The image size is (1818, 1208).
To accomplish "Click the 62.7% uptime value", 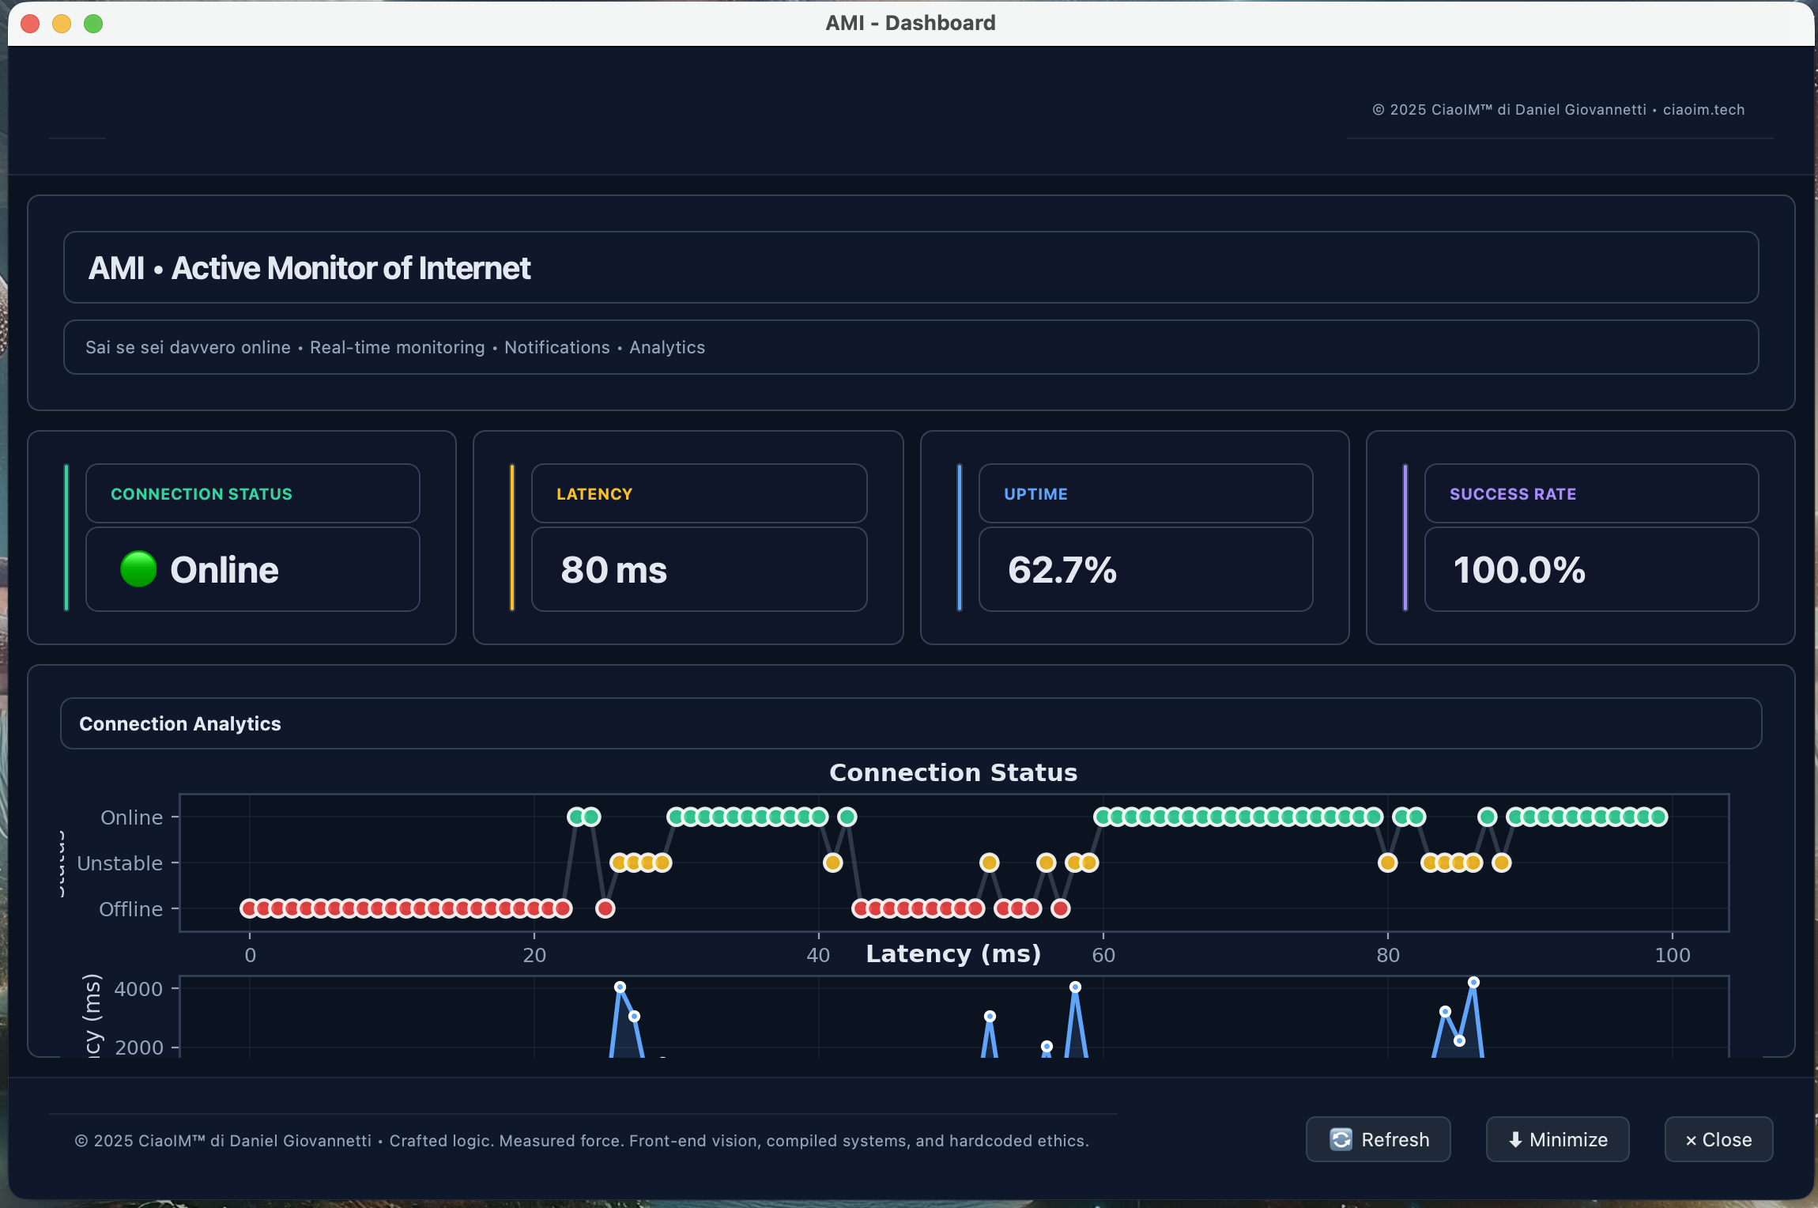I will (1062, 570).
